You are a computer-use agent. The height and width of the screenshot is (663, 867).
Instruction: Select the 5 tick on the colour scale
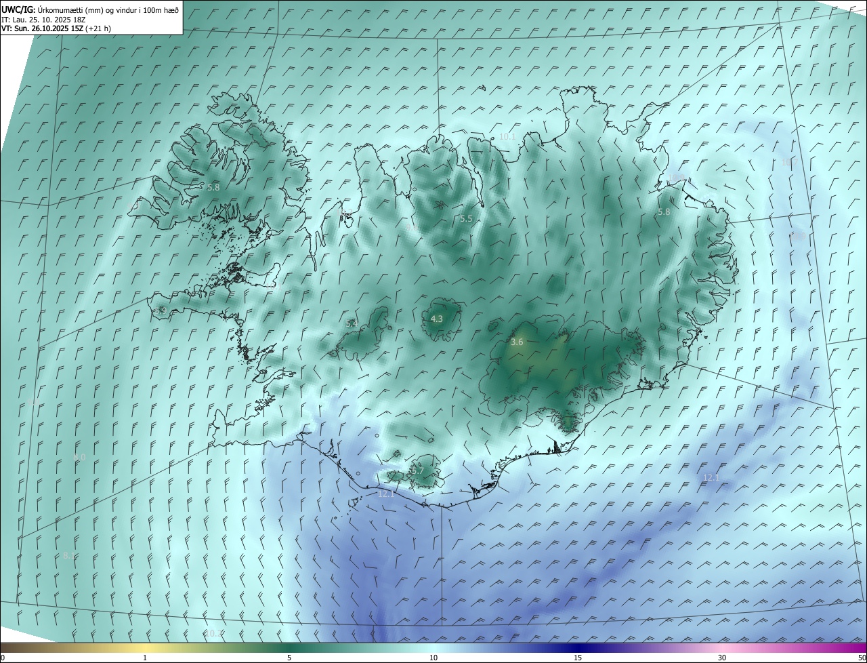[289, 658]
